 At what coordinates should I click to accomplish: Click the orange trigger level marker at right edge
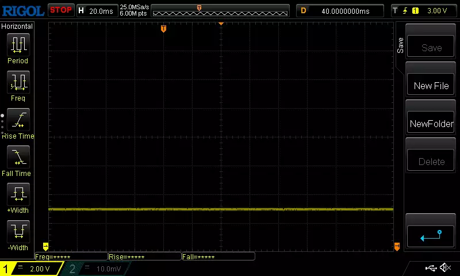pyautogui.click(x=397, y=246)
